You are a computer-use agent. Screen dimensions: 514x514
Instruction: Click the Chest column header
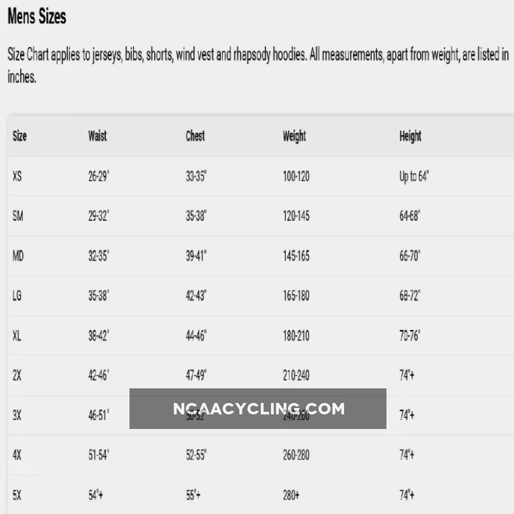click(195, 136)
